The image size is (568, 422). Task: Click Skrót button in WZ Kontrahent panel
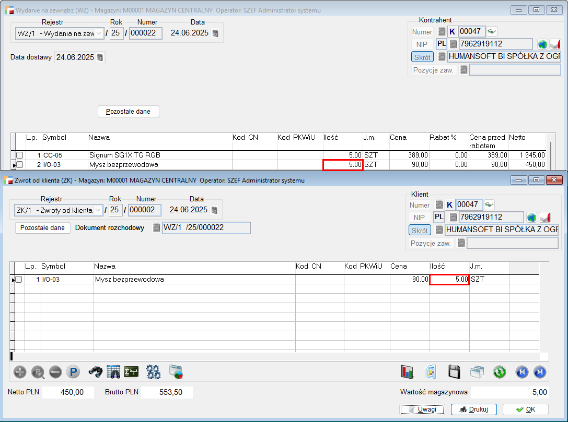pyautogui.click(x=422, y=57)
